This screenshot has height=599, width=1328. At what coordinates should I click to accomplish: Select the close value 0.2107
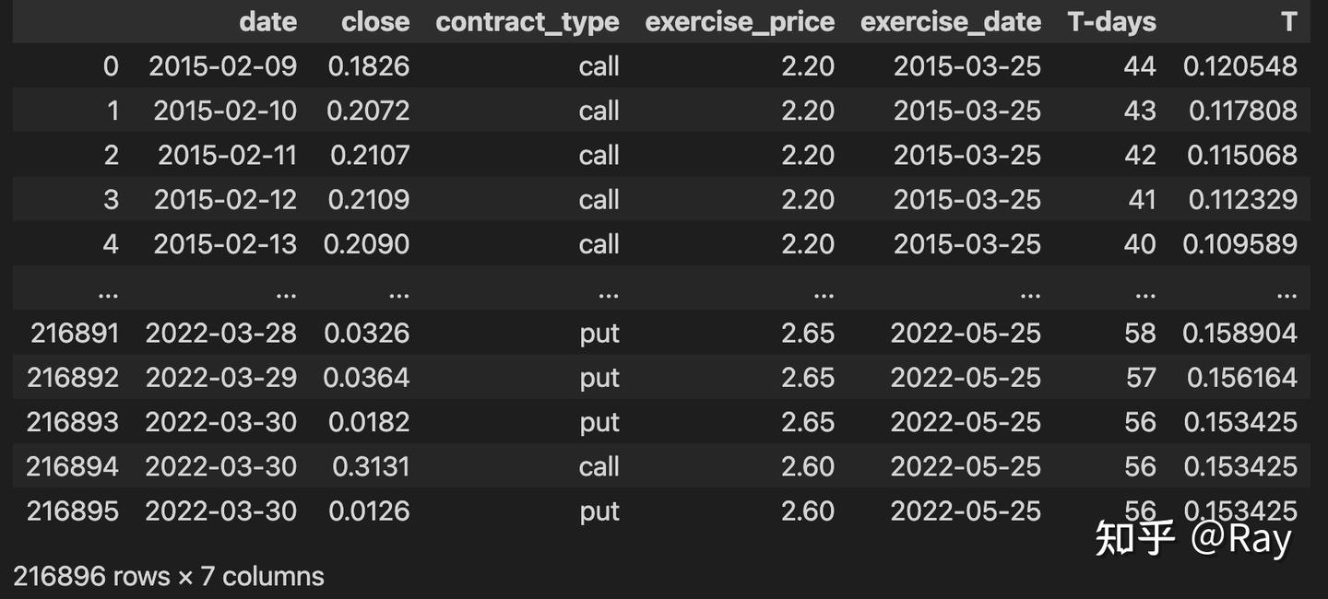pos(370,155)
